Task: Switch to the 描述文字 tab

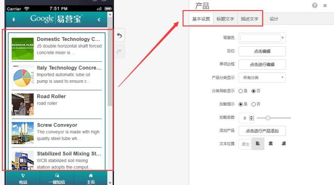Action: [x=250, y=19]
